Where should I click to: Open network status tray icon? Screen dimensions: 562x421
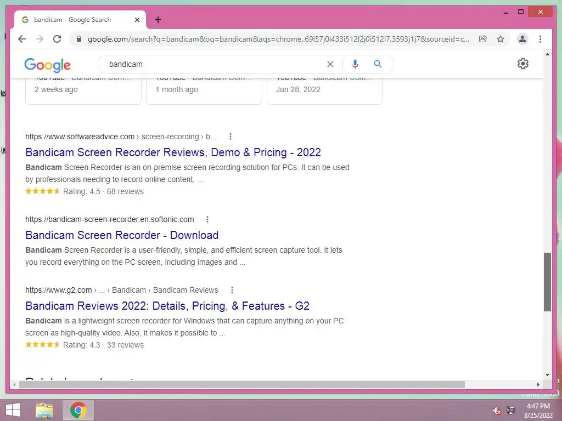point(510,411)
